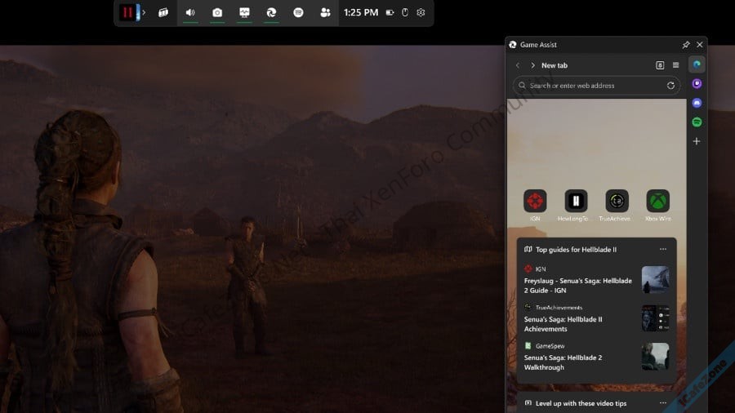Open the Game Assist hamburger menu

point(675,65)
